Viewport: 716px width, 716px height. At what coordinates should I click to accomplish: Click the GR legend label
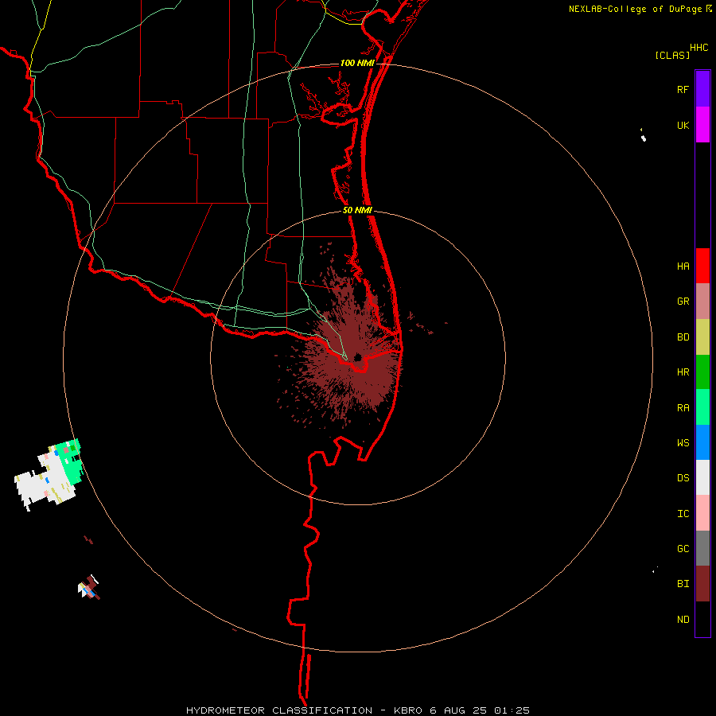[x=683, y=302]
